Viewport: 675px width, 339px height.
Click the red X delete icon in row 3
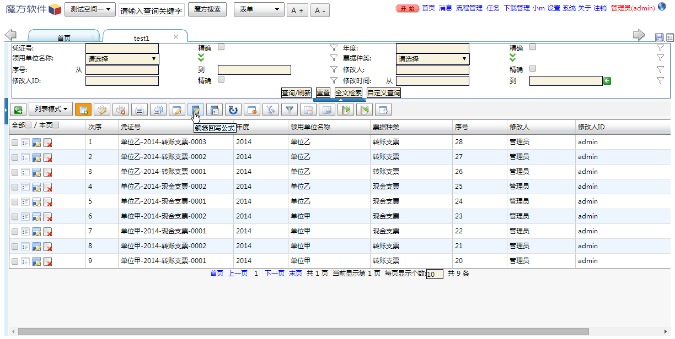pos(47,172)
